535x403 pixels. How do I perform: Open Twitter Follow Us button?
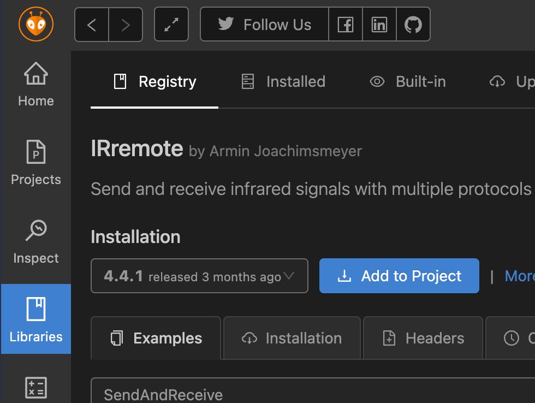[264, 24]
